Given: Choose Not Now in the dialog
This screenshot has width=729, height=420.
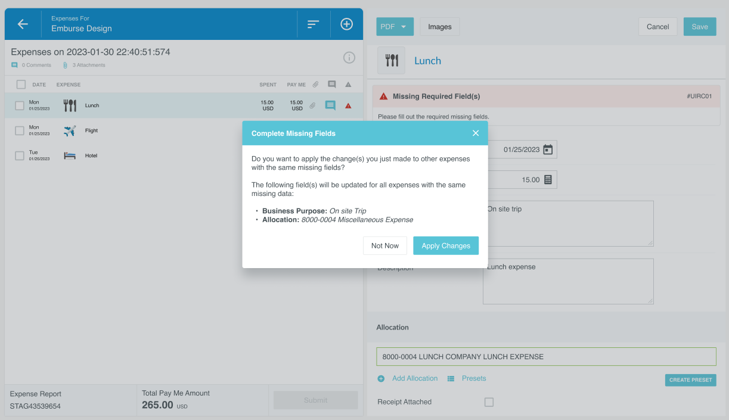Looking at the screenshot, I should 384,245.
